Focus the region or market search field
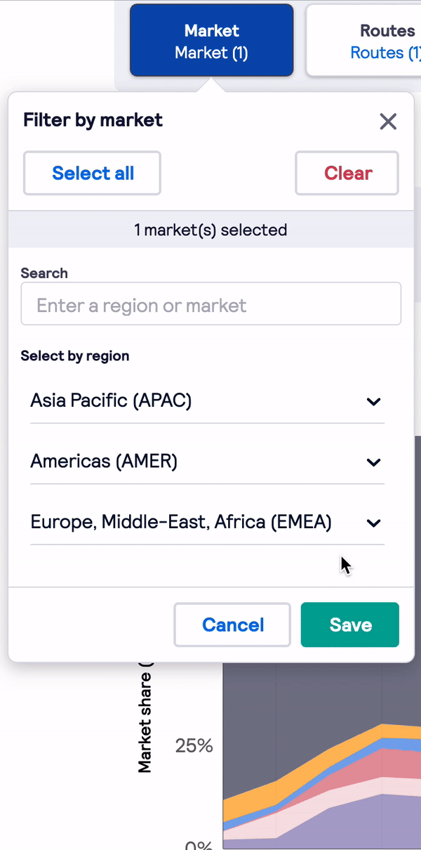The width and height of the screenshot is (421, 850). pyautogui.click(x=211, y=304)
